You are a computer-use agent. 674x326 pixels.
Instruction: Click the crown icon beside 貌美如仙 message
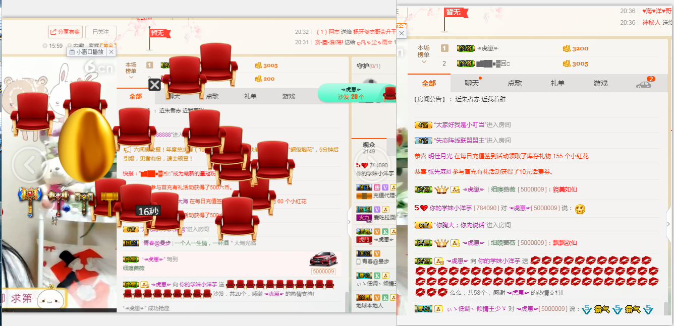coord(441,189)
